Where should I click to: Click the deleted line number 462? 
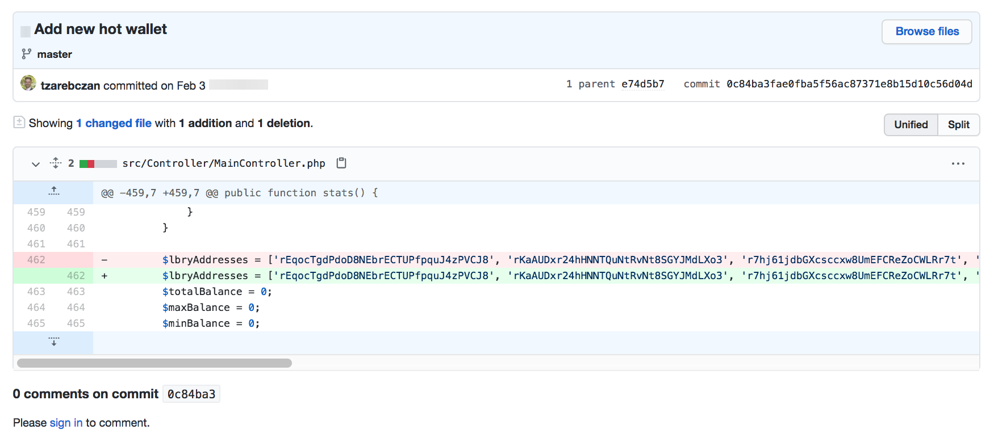(x=36, y=260)
